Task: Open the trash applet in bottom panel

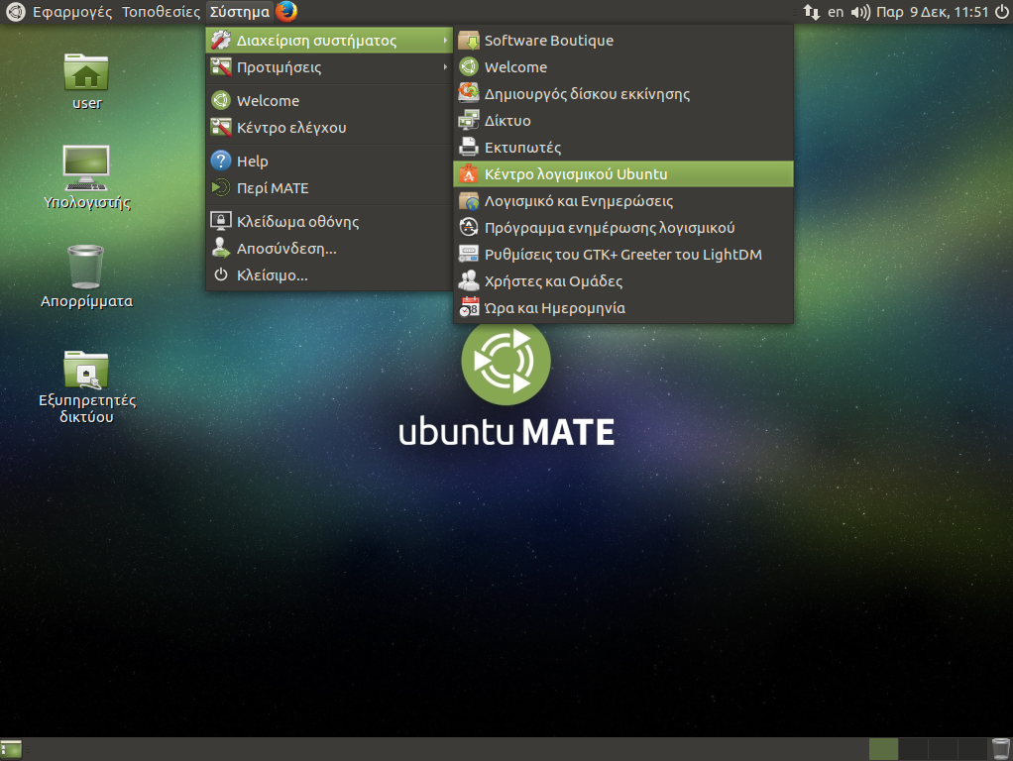Action: (x=1000, y=749)
